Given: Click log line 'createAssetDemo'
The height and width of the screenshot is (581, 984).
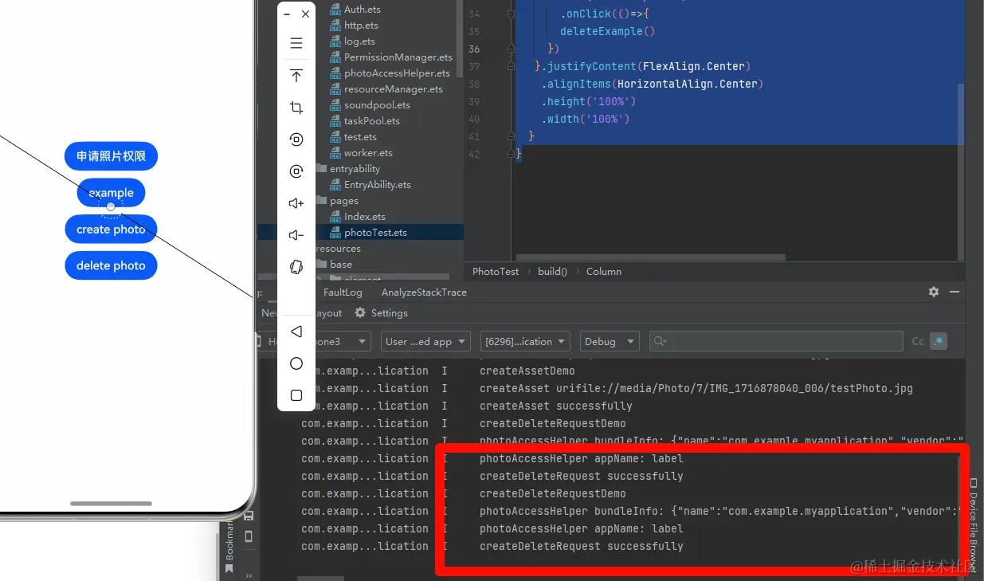Looking at the screenshot, I should [x=527, y=371].
